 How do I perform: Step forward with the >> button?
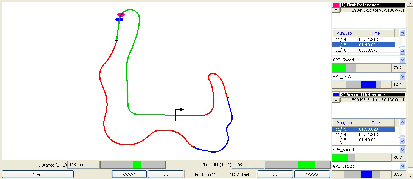pyautogui.click(x=275, y=174)
